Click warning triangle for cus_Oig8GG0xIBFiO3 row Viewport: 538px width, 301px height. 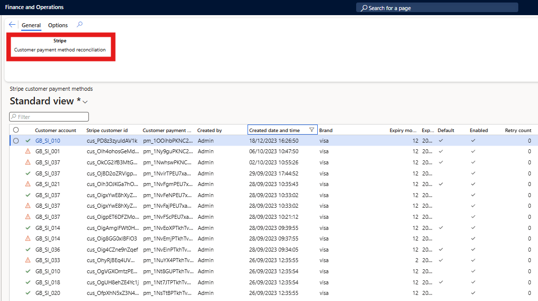(28, 238)
